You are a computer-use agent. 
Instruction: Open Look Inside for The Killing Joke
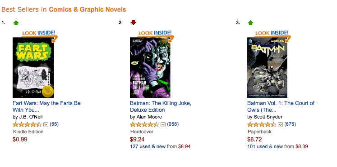coord(156,35)
